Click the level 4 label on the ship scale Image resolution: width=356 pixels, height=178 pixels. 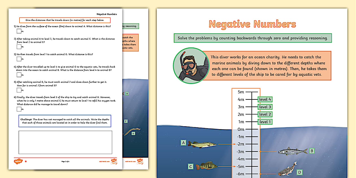point(265,99)
